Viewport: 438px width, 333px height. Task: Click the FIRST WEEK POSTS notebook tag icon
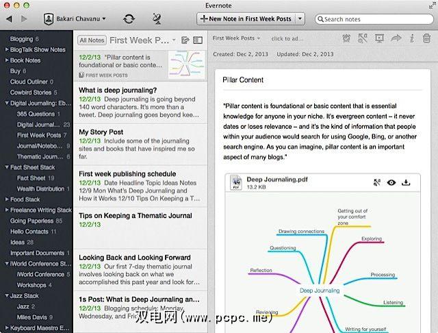tap(81, 75)
